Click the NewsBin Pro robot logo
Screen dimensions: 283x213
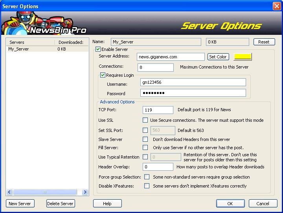tap(44, 23)
